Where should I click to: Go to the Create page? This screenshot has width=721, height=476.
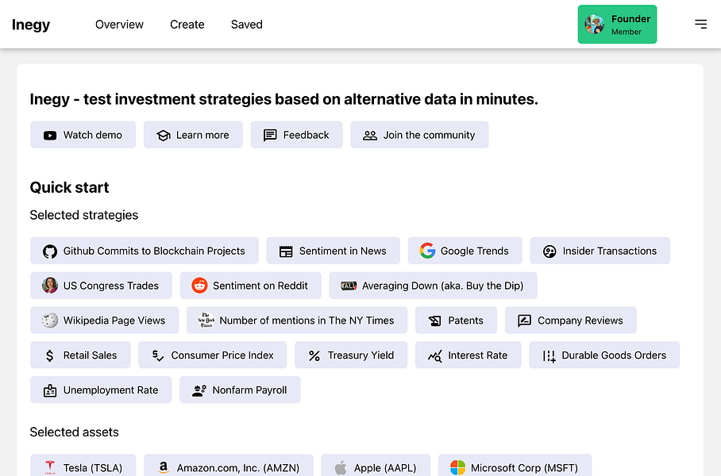click(x=187, y=25)
